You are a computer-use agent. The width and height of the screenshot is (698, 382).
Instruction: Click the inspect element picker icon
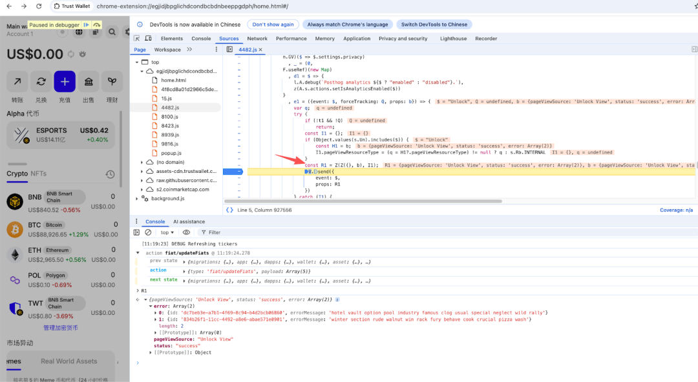pos(137,39)
